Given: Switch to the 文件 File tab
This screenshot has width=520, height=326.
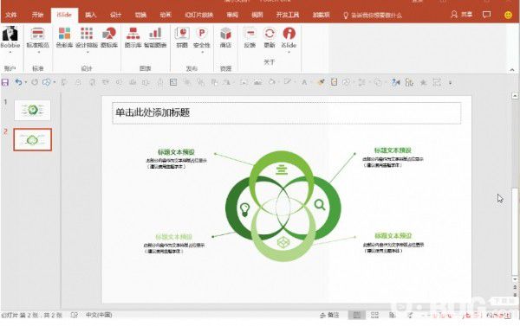Looking at the screenshot, I should 11,15.
